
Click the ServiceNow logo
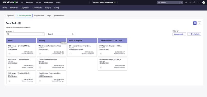tap(10, 2)
